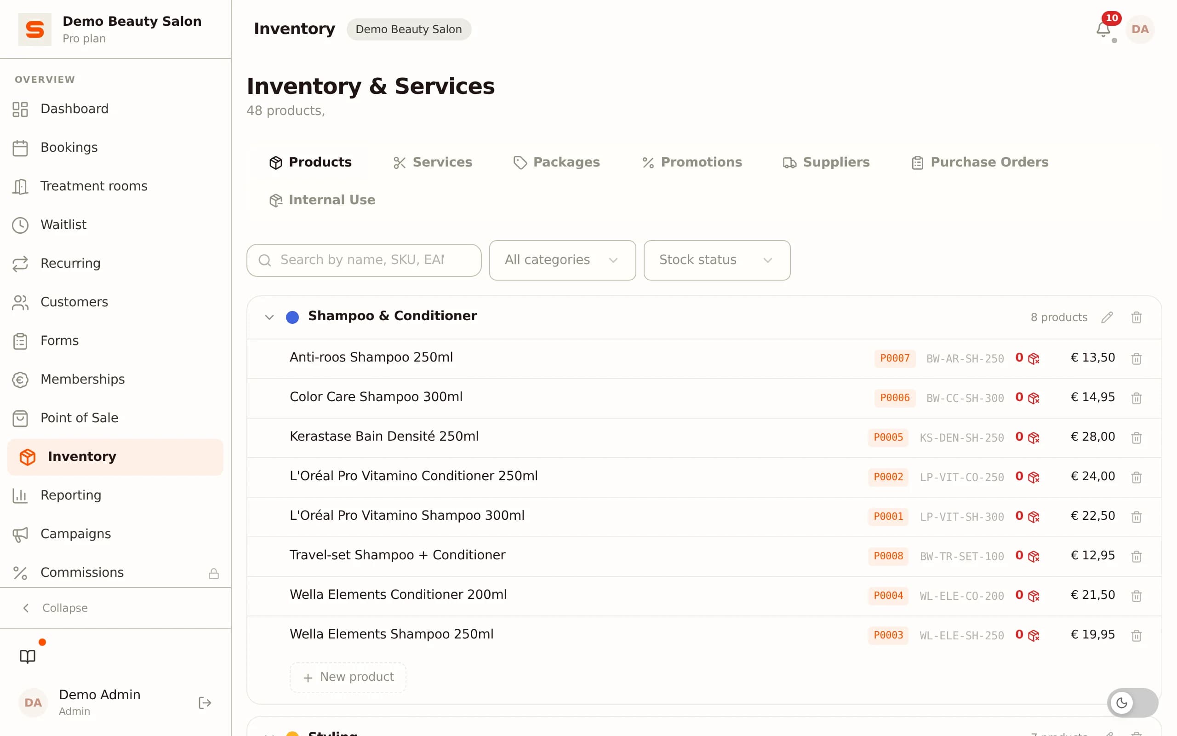Click the Bookings calendar icon
This screenshot has height=736, width=1177.
pos(20,148)
